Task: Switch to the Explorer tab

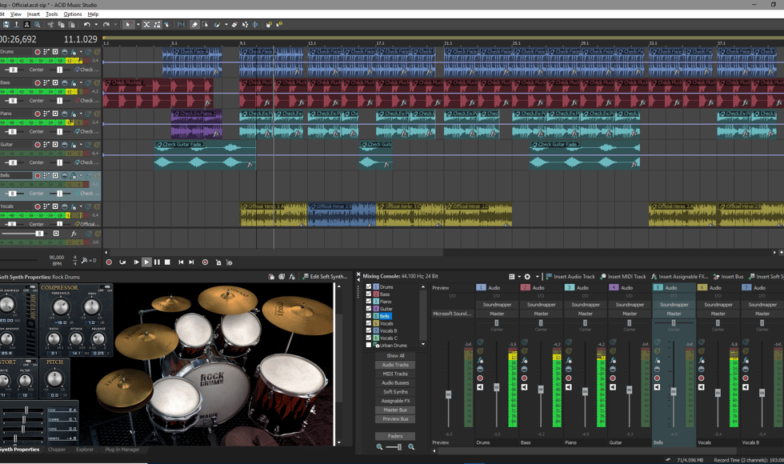Action: [x=85, y=450]
